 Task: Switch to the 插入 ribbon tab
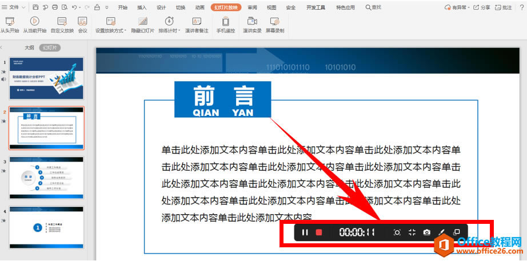[x=142, y=7]
